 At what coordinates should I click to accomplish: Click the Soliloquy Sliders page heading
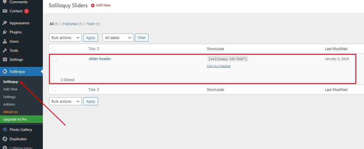pos(68,5)
